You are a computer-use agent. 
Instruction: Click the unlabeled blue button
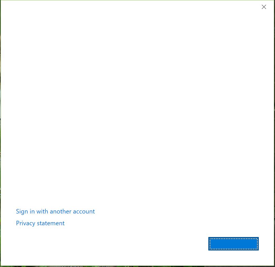point(234,244)
